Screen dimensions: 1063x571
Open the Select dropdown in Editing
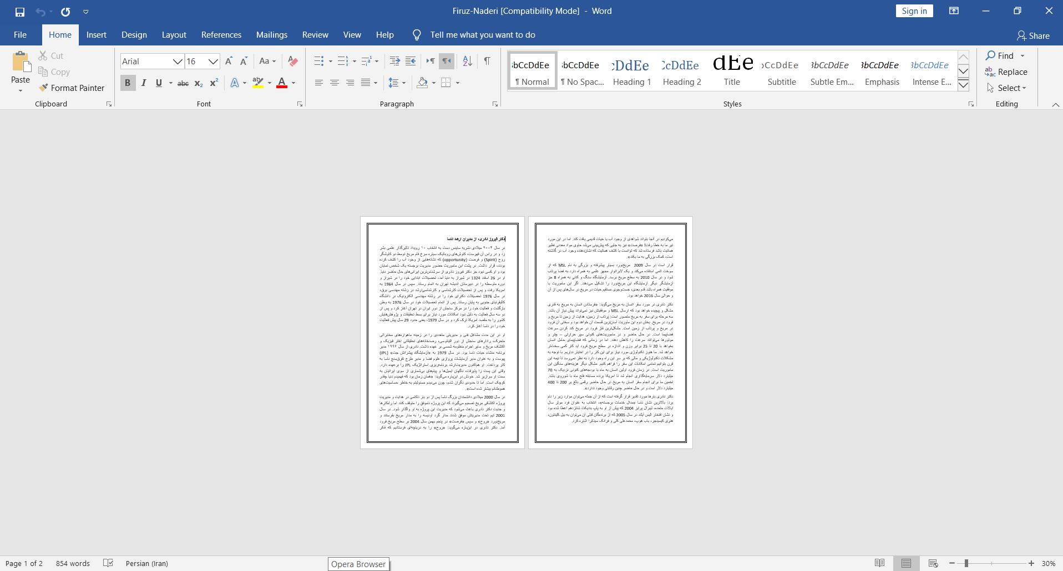pyautogui.click(x=1006, y=88)
